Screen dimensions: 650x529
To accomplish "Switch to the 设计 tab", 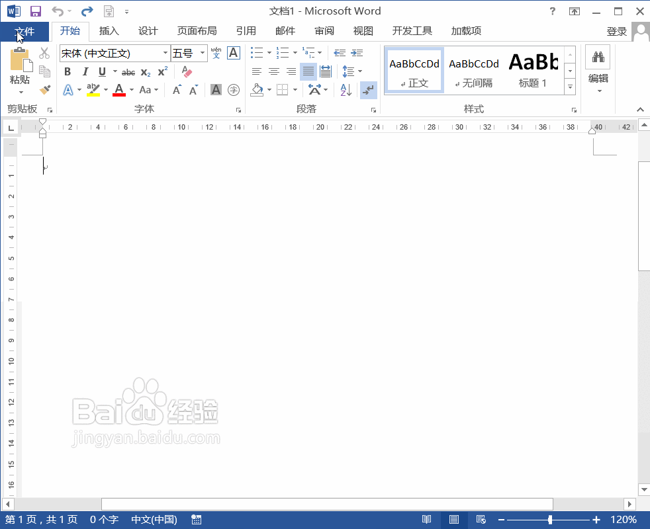I will [148, 31].
